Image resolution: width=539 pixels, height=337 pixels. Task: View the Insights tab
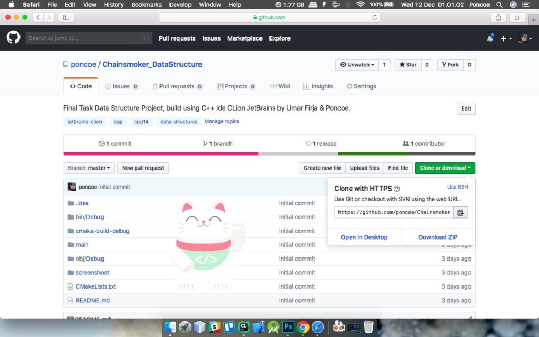point(318,86)
